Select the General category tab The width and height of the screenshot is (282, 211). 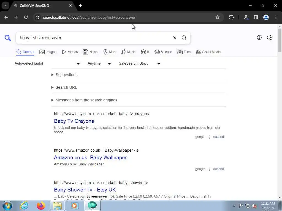click(25, 52)
